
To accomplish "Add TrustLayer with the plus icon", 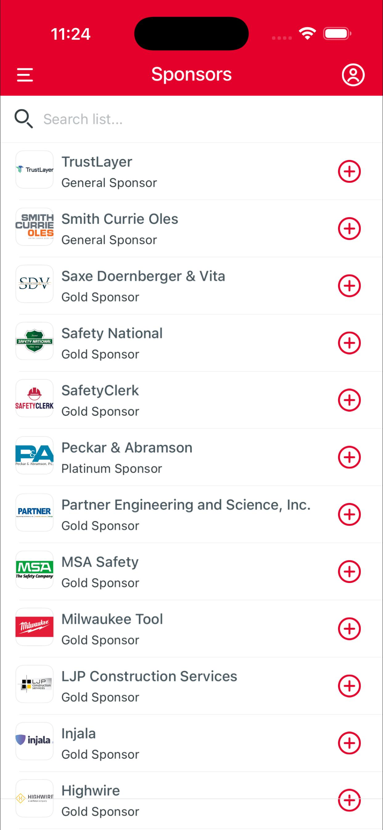I will tap(349, 171).
